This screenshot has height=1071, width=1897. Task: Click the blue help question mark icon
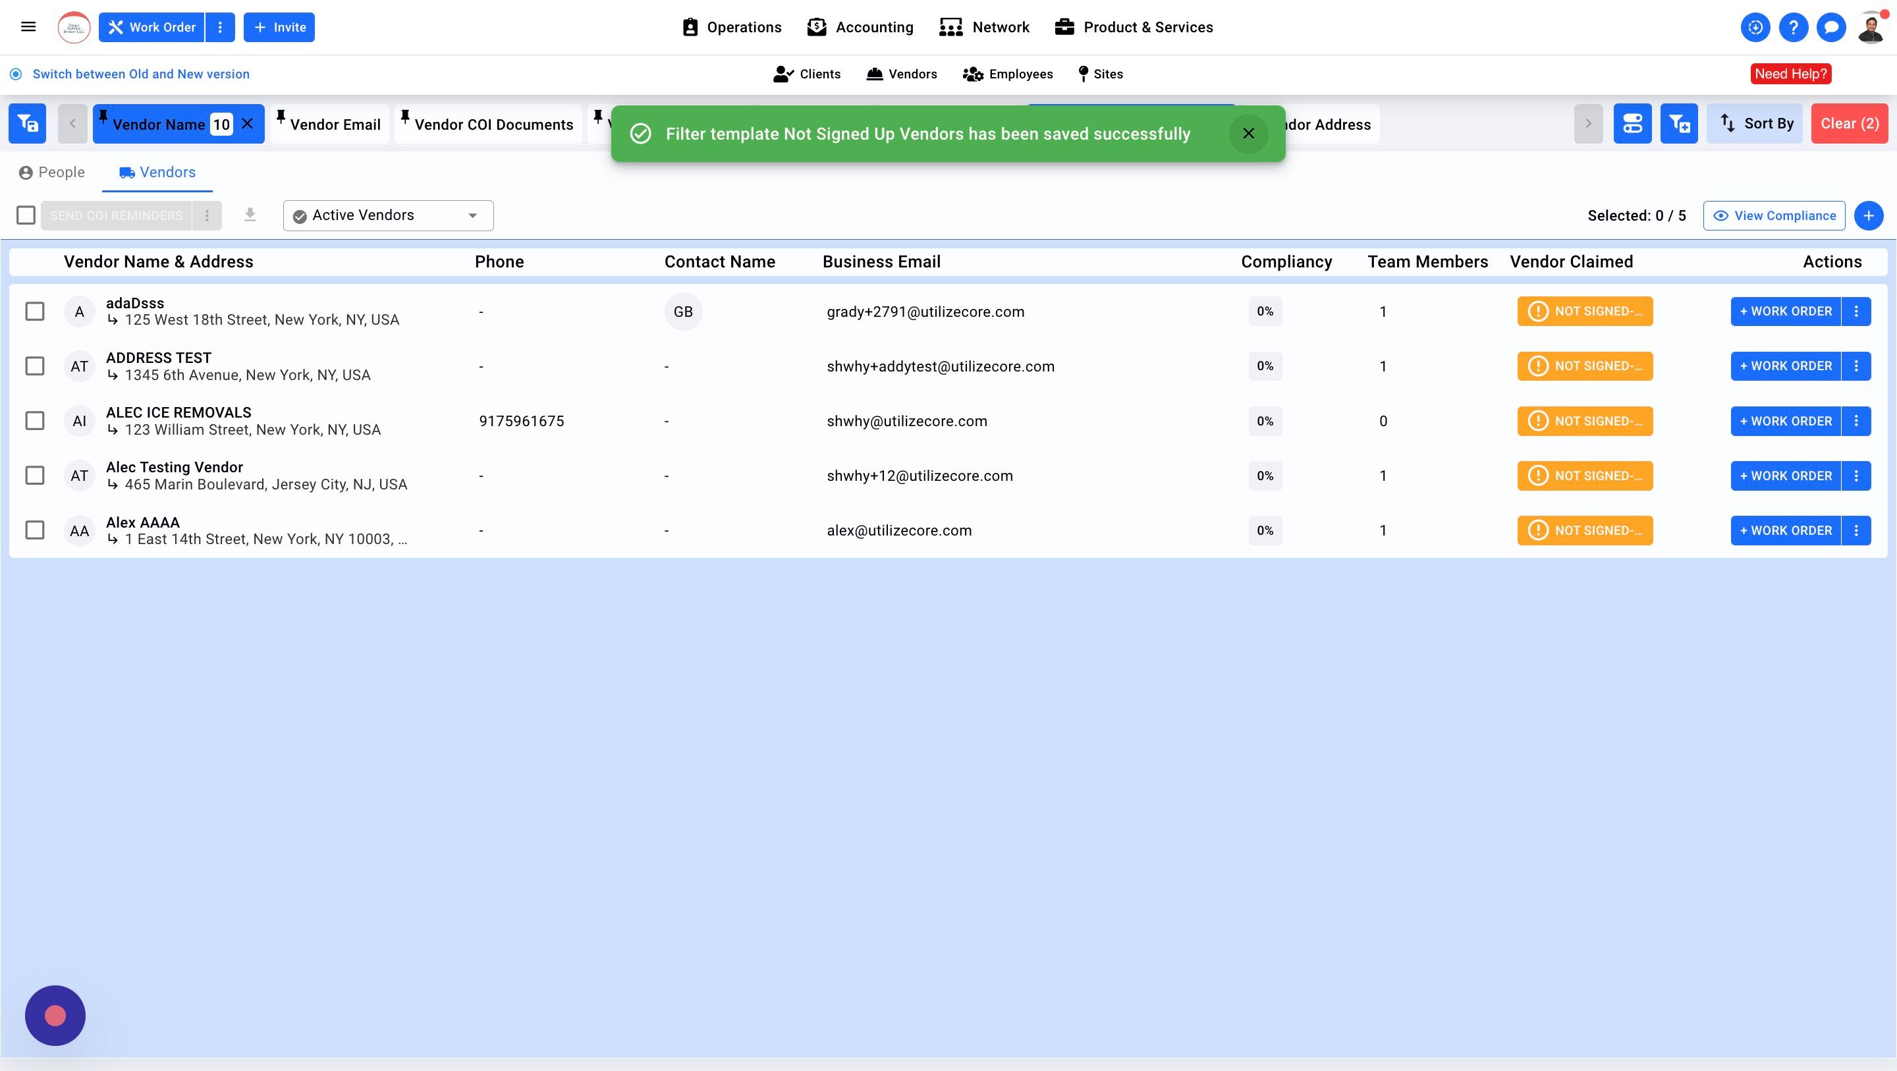point(1793,27)
